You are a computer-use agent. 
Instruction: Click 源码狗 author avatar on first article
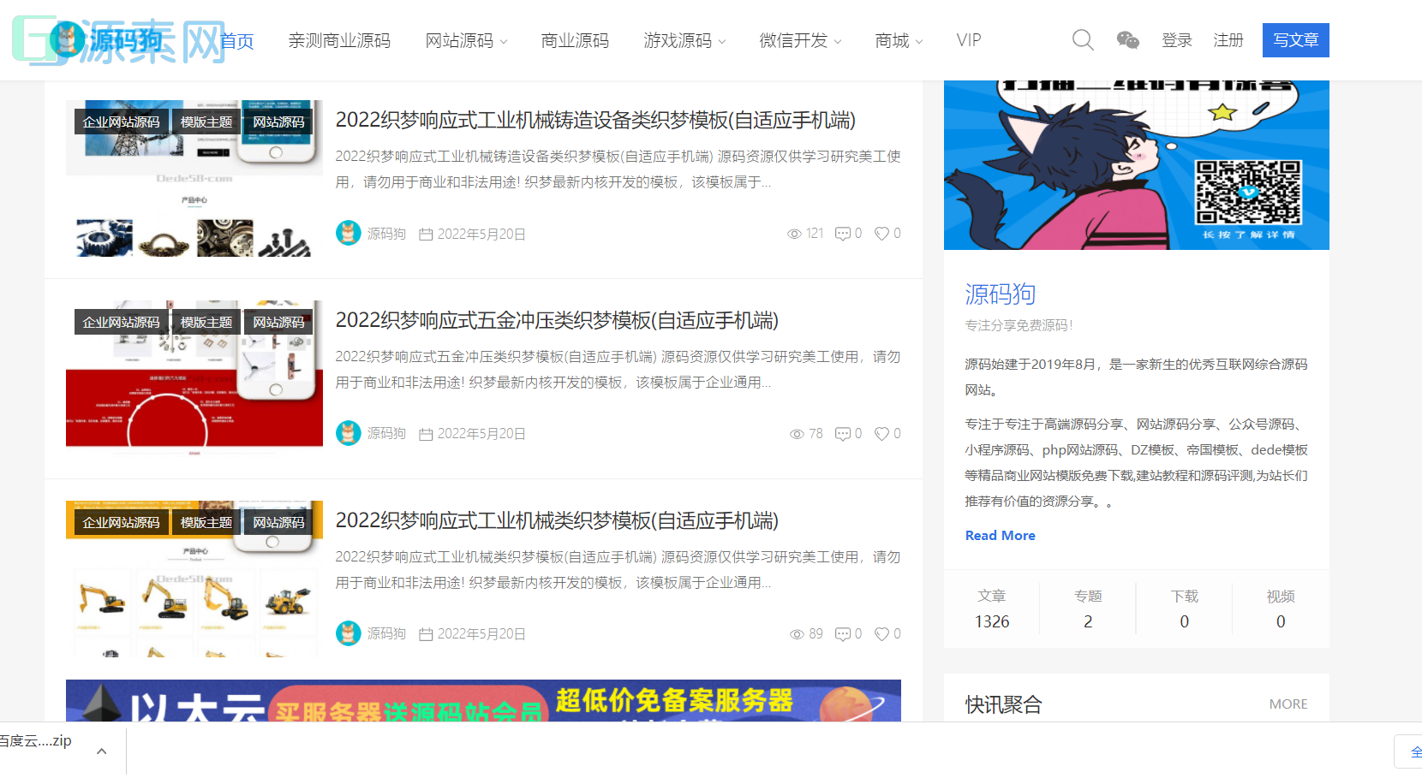(x=348, y=233)
